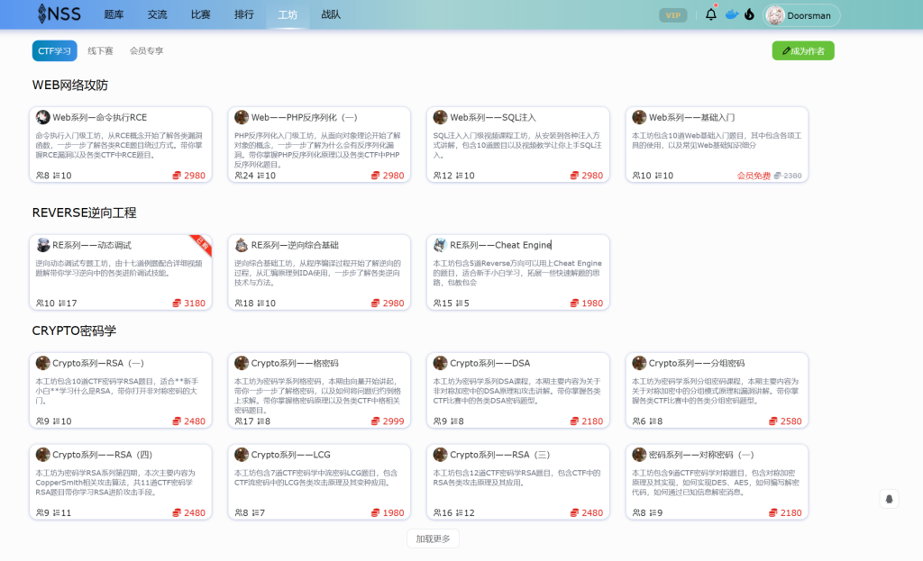
Task: Open the RE系列——Cheat Engine card
Action: (517, 270)
